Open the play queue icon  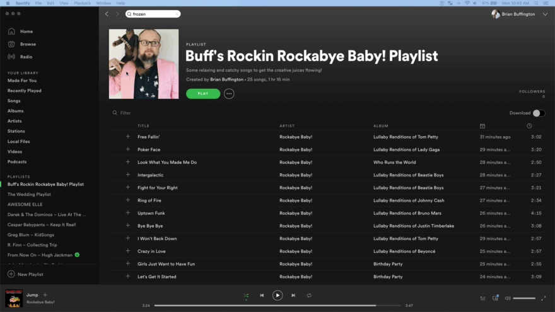(483, 298)
